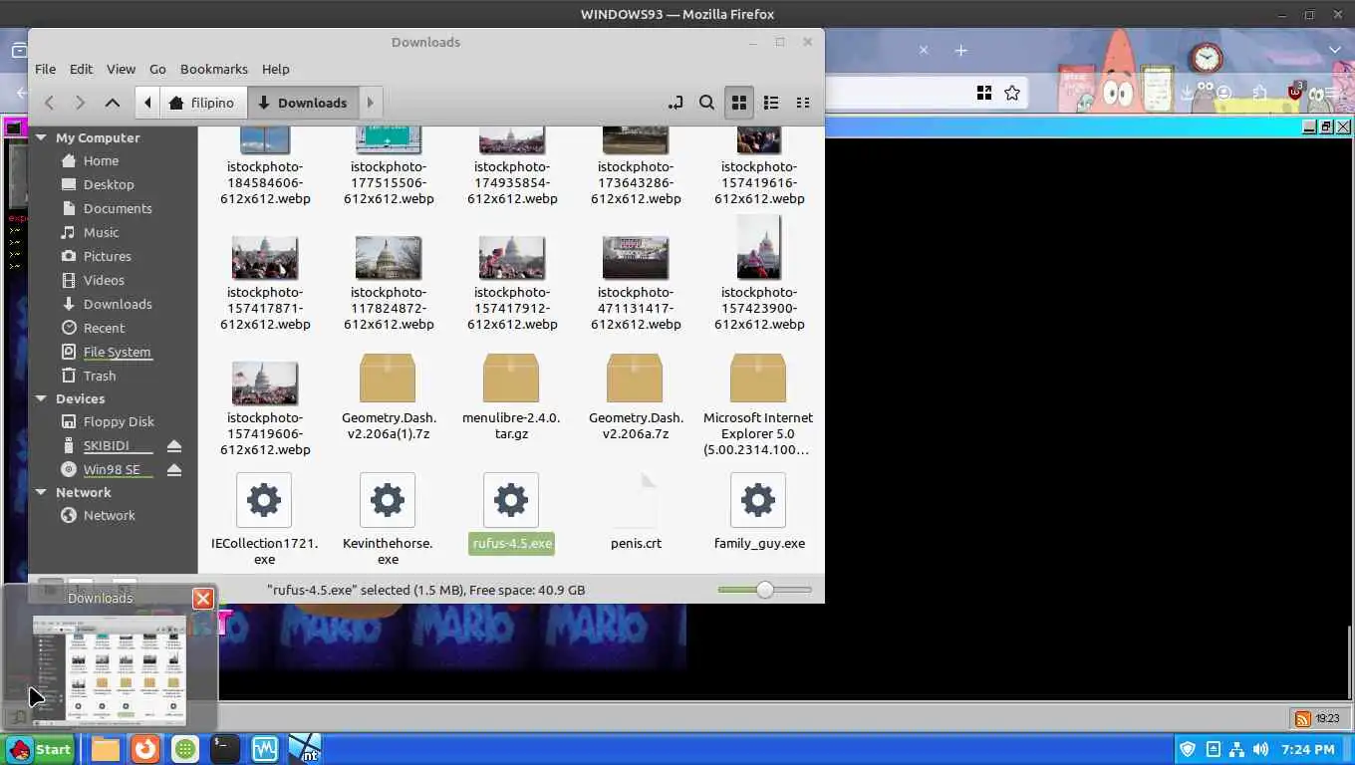
Task: Open the Start menu
Action: [x=40, y=749]
